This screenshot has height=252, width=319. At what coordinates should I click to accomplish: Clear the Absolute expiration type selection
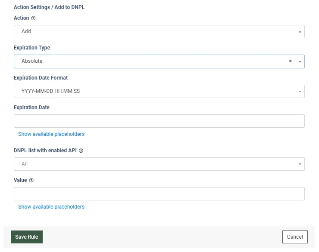tap(290, 61)
